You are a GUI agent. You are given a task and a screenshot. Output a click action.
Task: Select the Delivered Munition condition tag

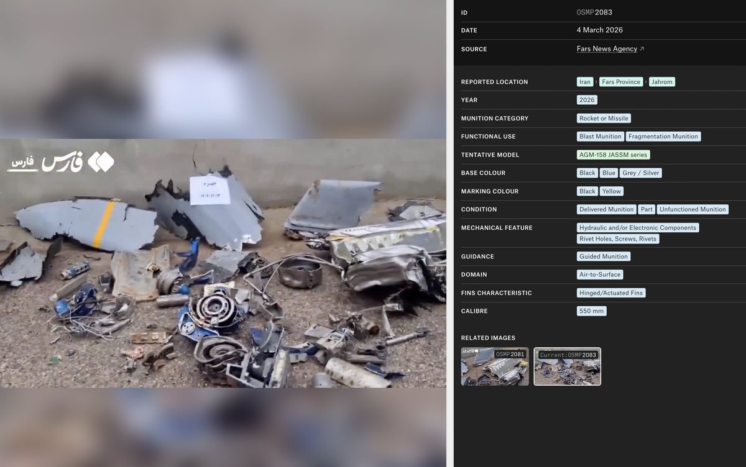coord(606,209)
